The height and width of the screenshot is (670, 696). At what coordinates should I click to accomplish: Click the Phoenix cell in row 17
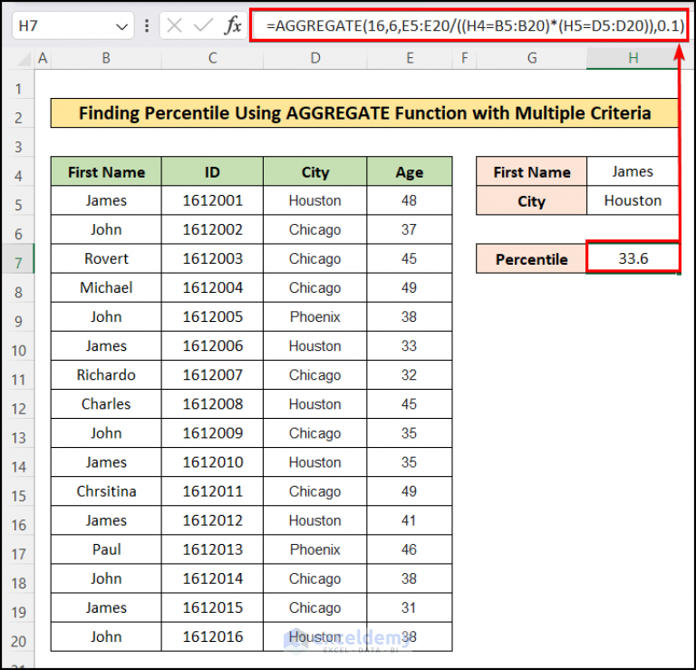tap(315, 549)
